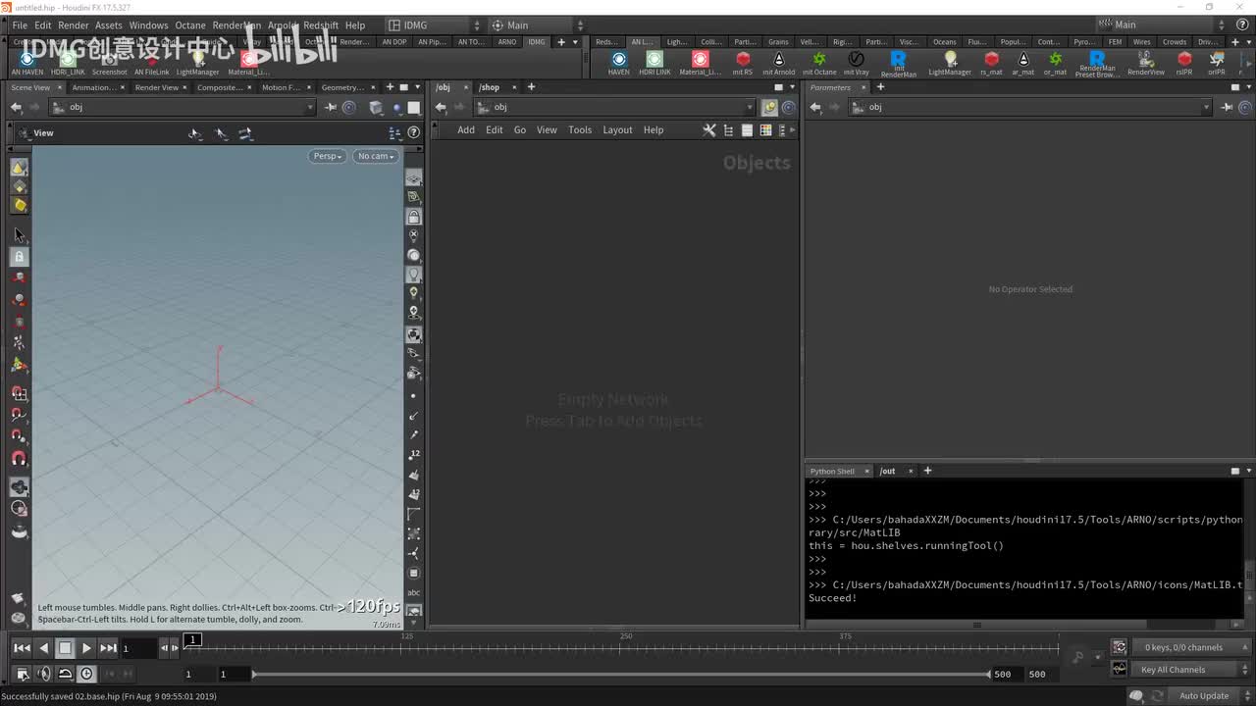Launch the LightManager shelf tool

[949, 63]
